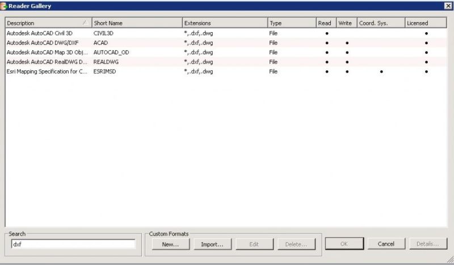Select the Autodesk AutoCAD Civil 3D row

(226, 33)
